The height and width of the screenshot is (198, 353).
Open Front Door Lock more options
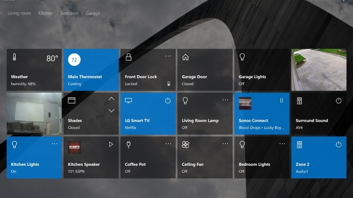[168, 56]
